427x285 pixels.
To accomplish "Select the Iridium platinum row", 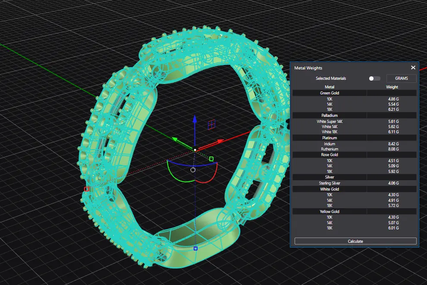I will 355,144.
